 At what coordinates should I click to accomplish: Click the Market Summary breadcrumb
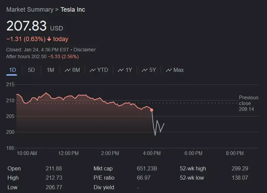pos(30,10)
